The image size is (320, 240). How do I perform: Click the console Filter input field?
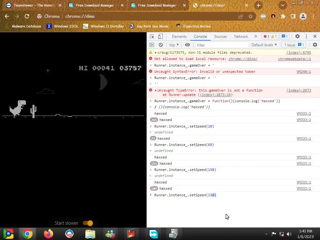(222, 45)
